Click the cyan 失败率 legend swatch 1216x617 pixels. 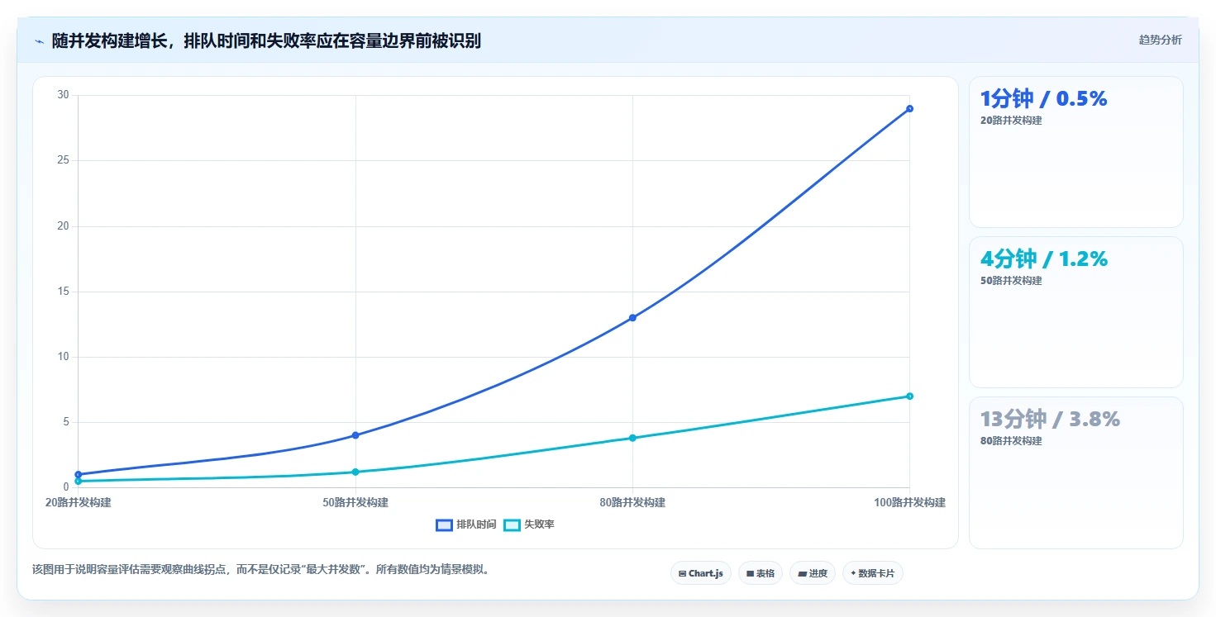point(512,524)
